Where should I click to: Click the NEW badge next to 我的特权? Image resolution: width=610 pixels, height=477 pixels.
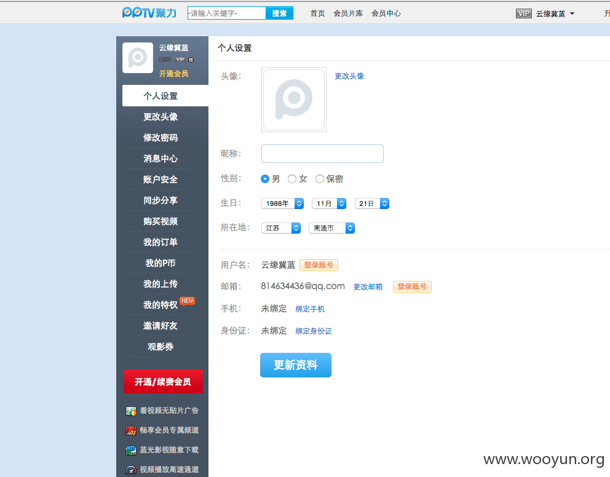tap(187, 301)
